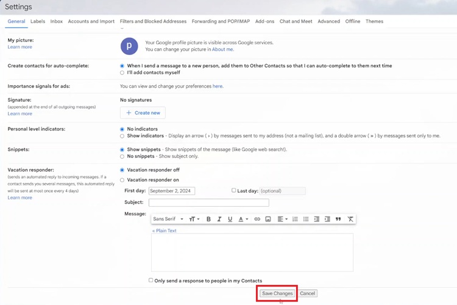Click Learn more under Vacation responder
The image size is (457, 305).
pyautogui.click(x=20, y=198)
